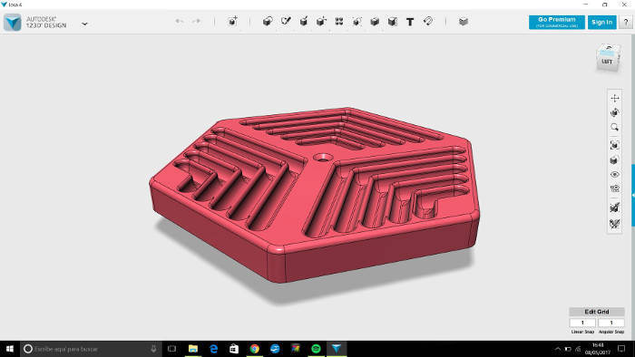Open the Windows Start menu

point(10,349)
